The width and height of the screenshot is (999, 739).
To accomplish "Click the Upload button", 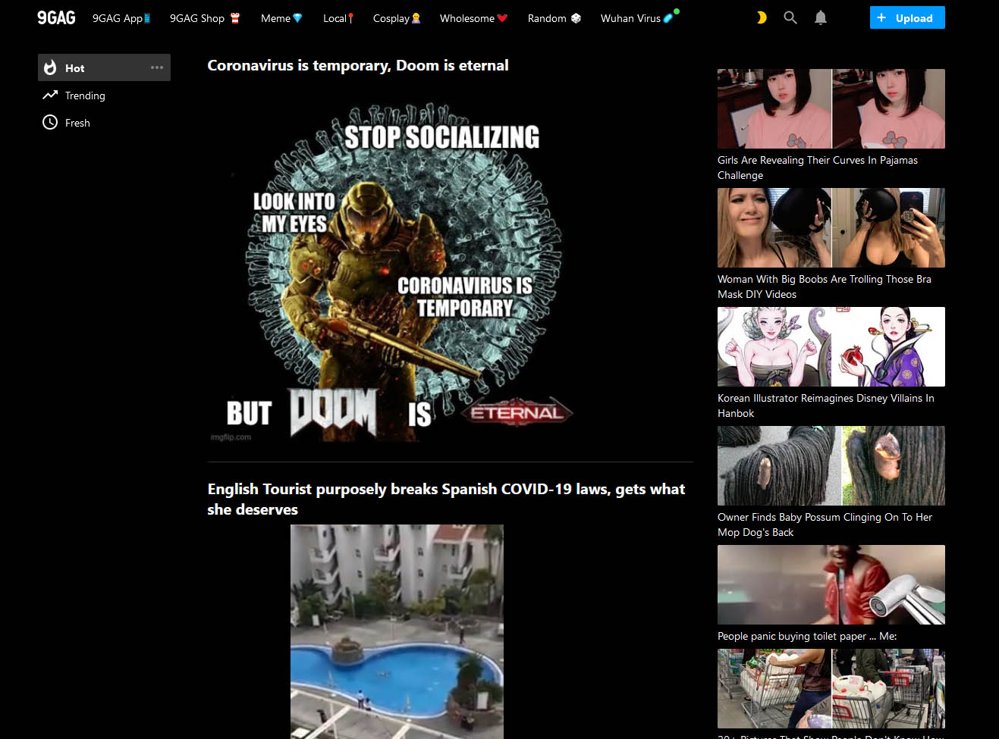I will tap(907, 17).
